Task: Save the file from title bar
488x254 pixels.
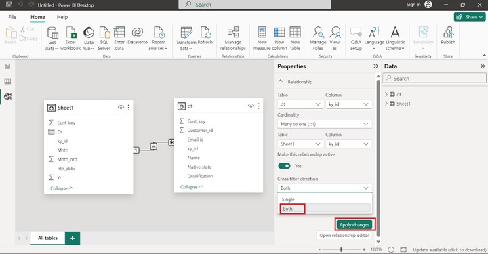Action: (9, 5)
